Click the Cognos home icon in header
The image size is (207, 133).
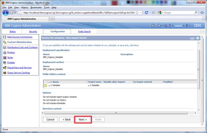pos(159,25)
